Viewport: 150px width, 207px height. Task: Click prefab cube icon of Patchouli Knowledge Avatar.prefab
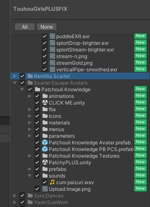coord(45,143)
